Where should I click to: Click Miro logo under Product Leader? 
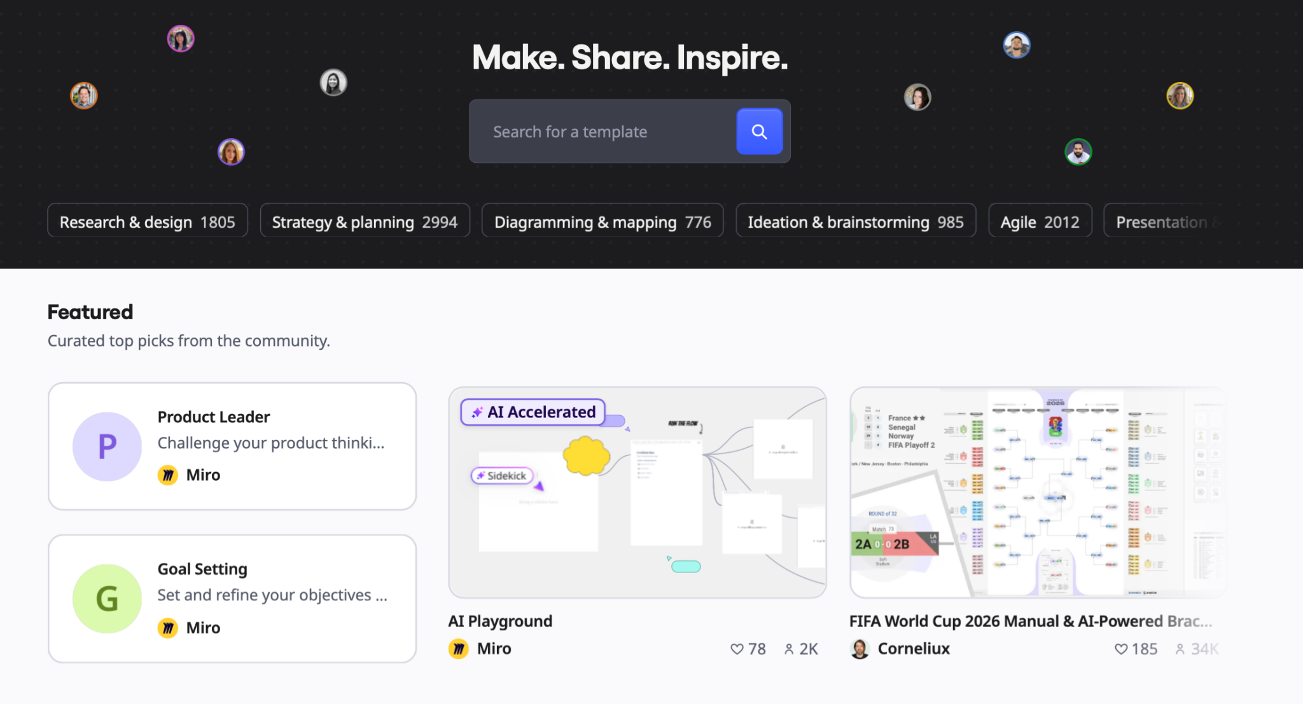168,475
